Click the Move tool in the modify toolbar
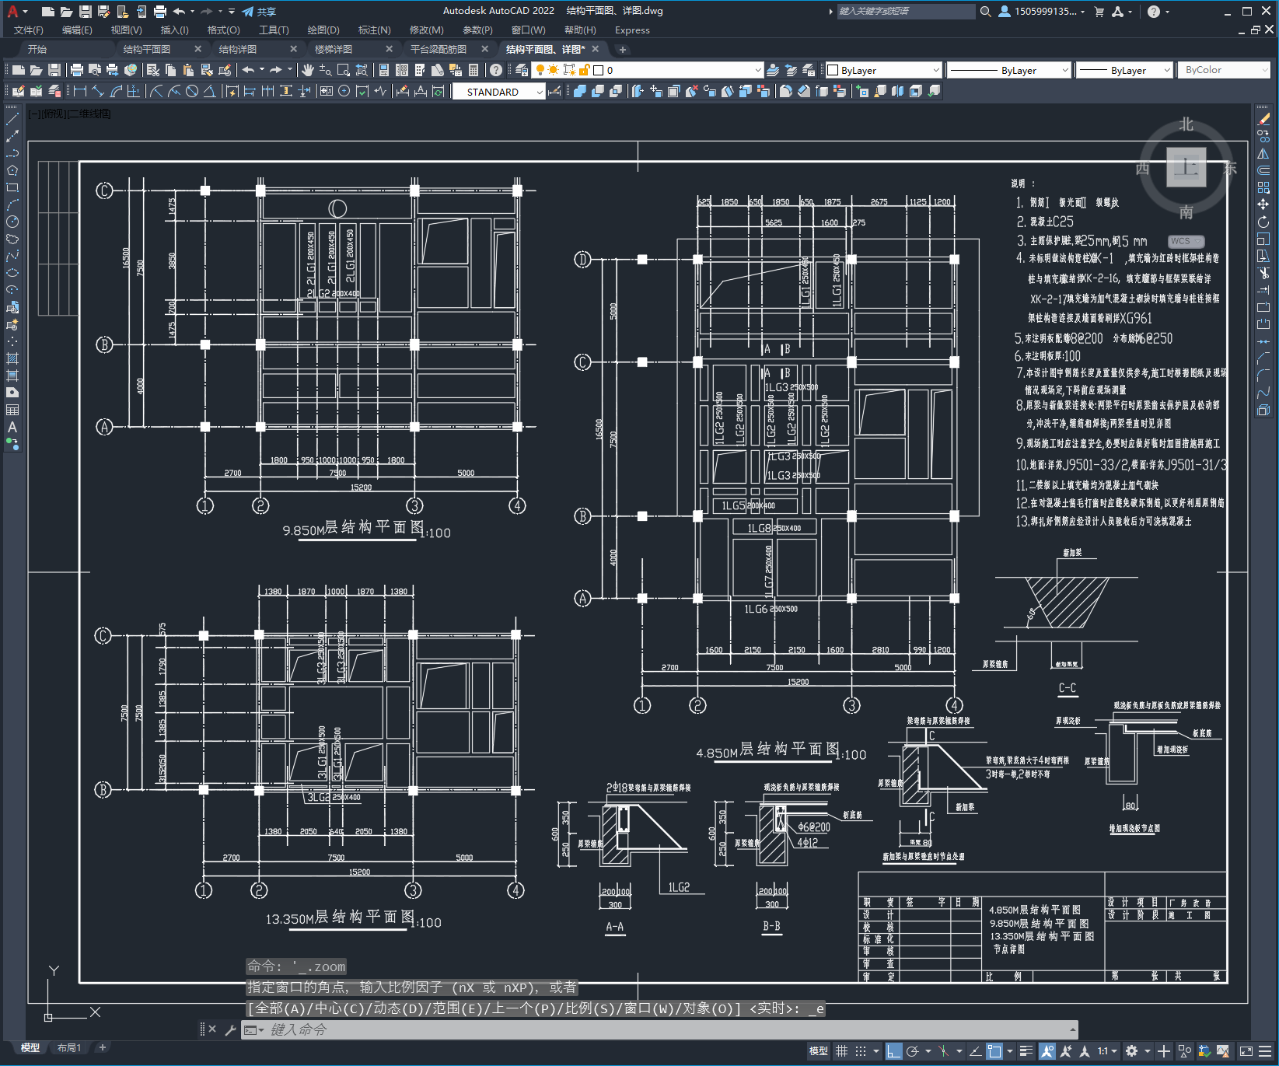1279x1066 pixels. click(x=1263, y=204)
